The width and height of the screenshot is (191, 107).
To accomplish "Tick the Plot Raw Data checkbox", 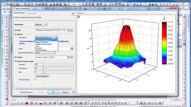I will click(36, 80).
